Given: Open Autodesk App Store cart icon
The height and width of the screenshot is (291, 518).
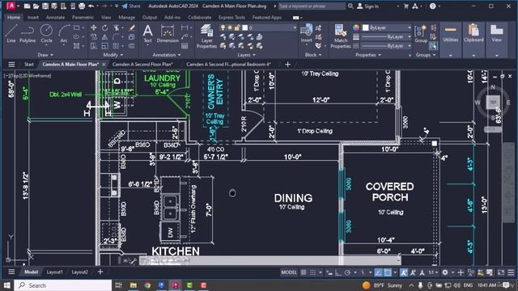Looking at the screenshot, I should point(406,6).
